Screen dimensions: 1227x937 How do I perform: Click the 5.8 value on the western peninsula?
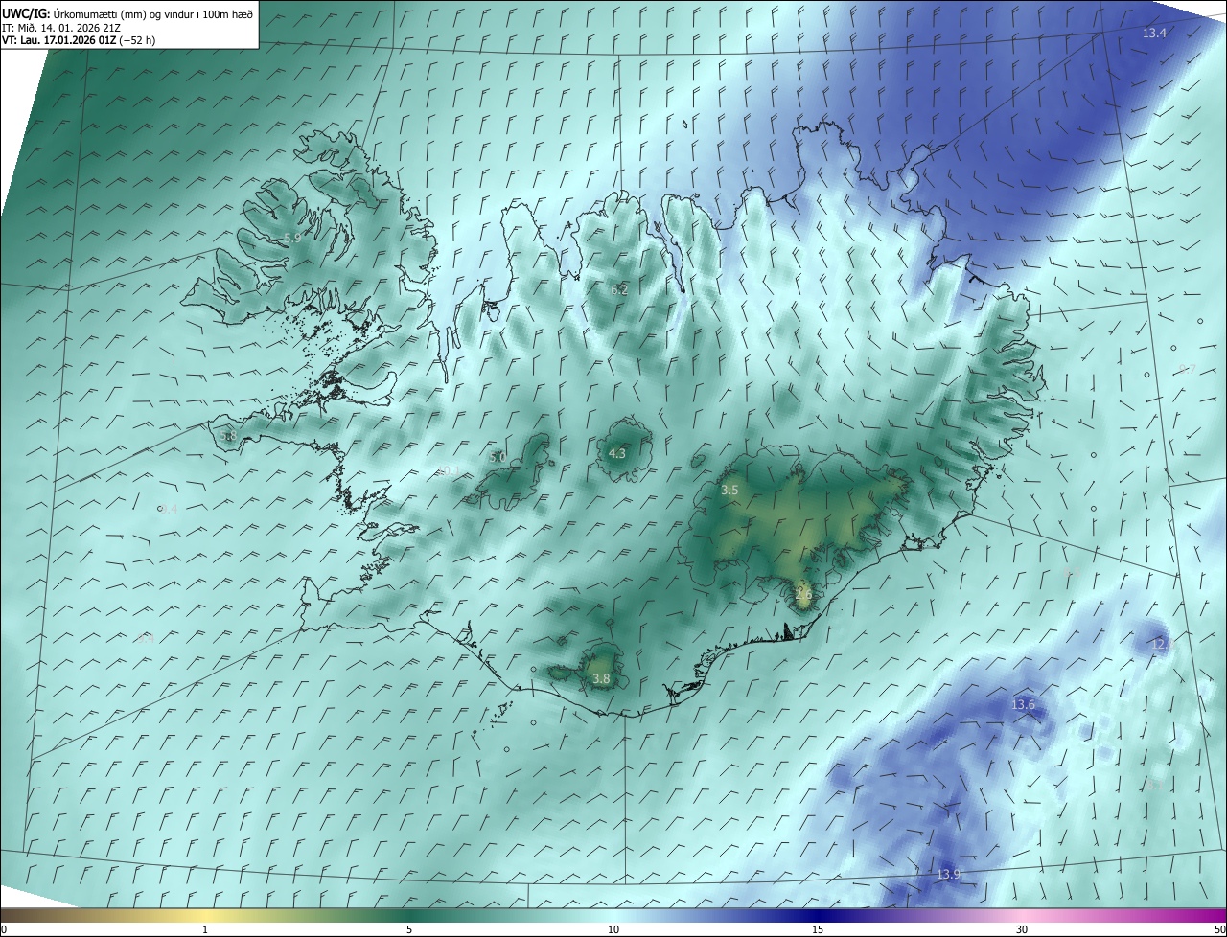pos(227,436)
